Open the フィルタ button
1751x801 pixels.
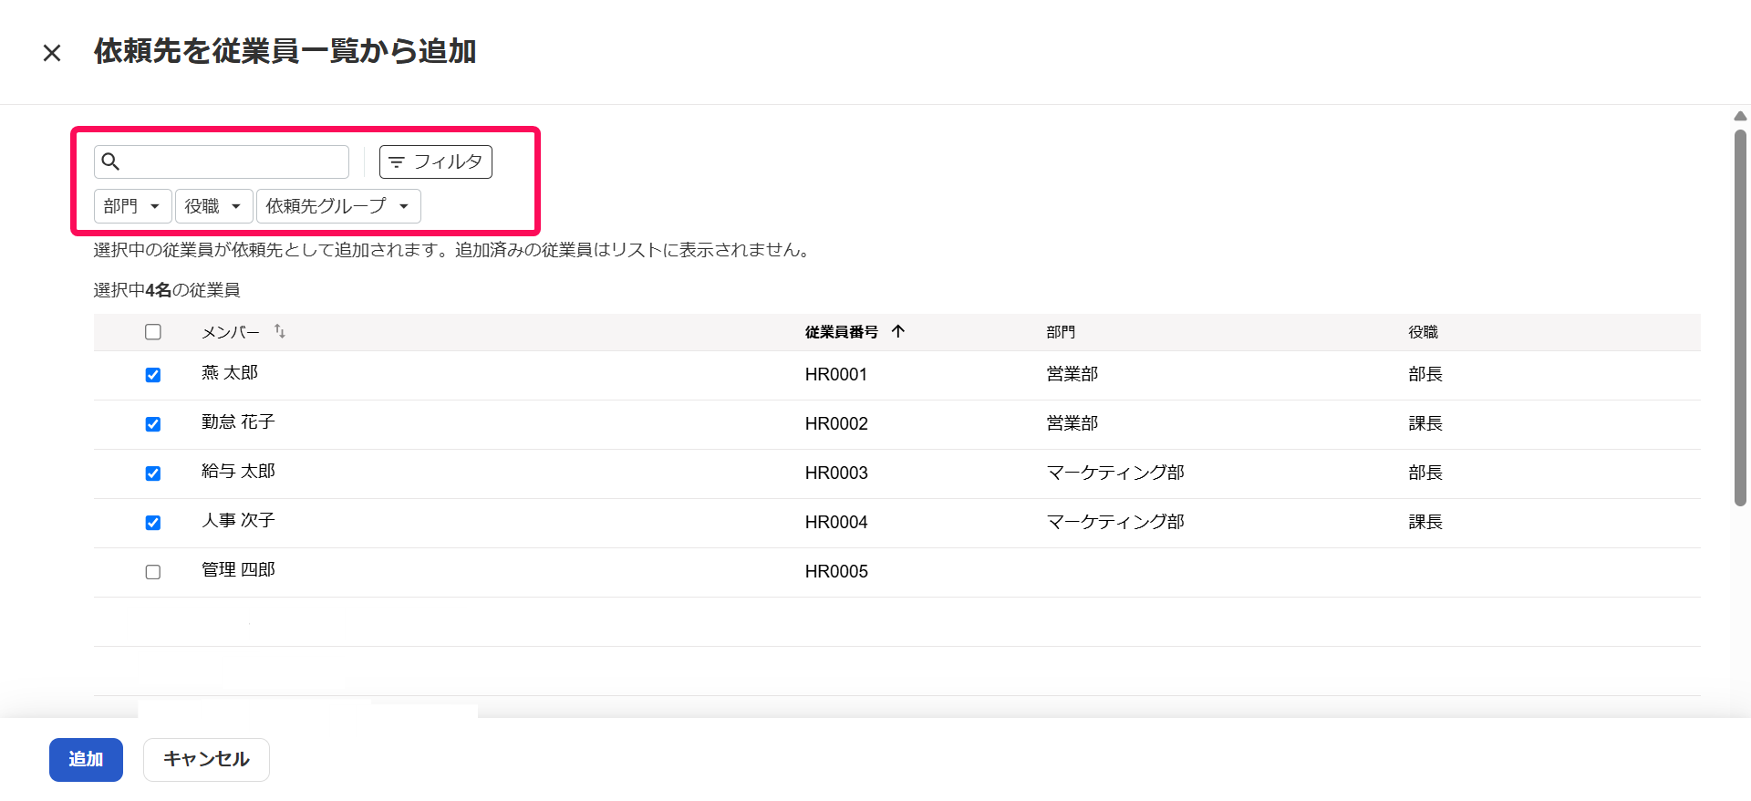[436, 161]
